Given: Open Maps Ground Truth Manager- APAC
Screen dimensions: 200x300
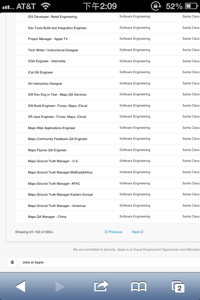Looking at the screenshot, I should pos(54,183).
